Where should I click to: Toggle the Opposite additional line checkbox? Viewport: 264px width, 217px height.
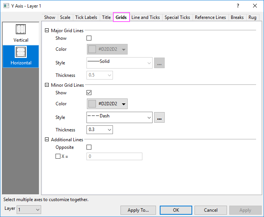tap(89, 147)
